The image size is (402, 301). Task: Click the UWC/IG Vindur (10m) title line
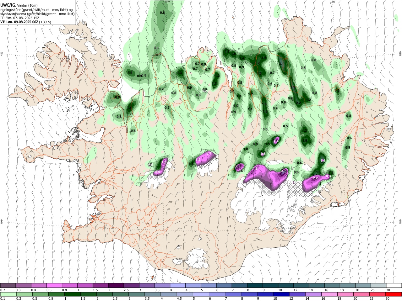pyautogui.click(x=19, y=5)
